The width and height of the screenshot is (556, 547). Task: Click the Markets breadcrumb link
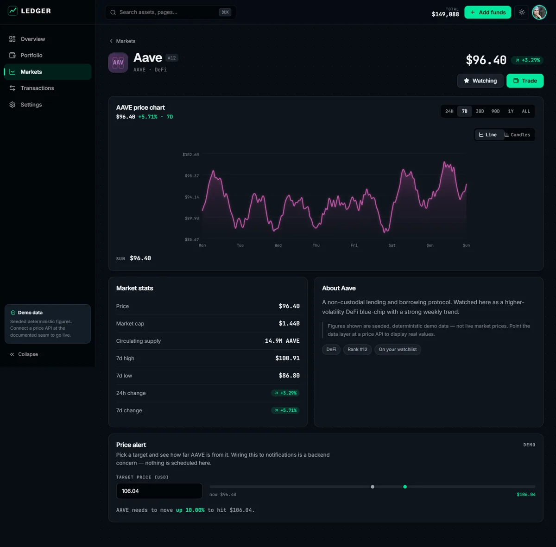(x=122, y=41)
